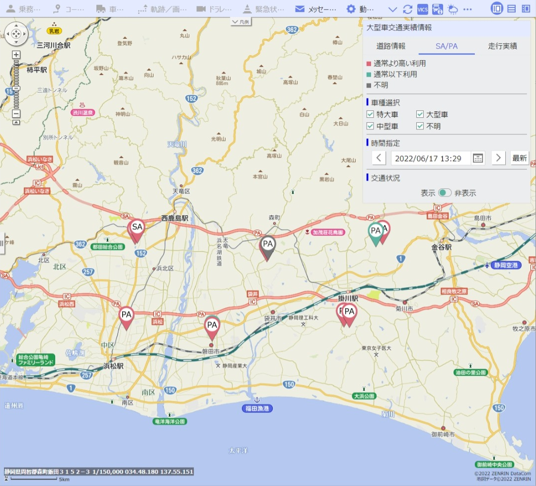Uncheck the 特大車 checkbox
The height and width of the screenshot is (486, 536).
pyautogui.click(x=370, y=114)
